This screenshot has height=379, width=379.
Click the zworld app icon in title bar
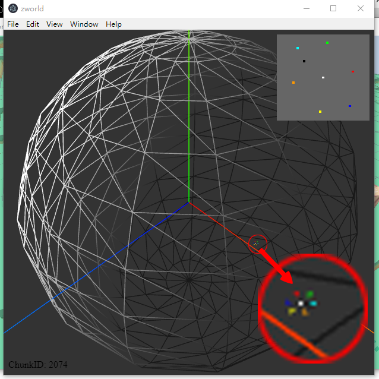(x=13, y=8)
